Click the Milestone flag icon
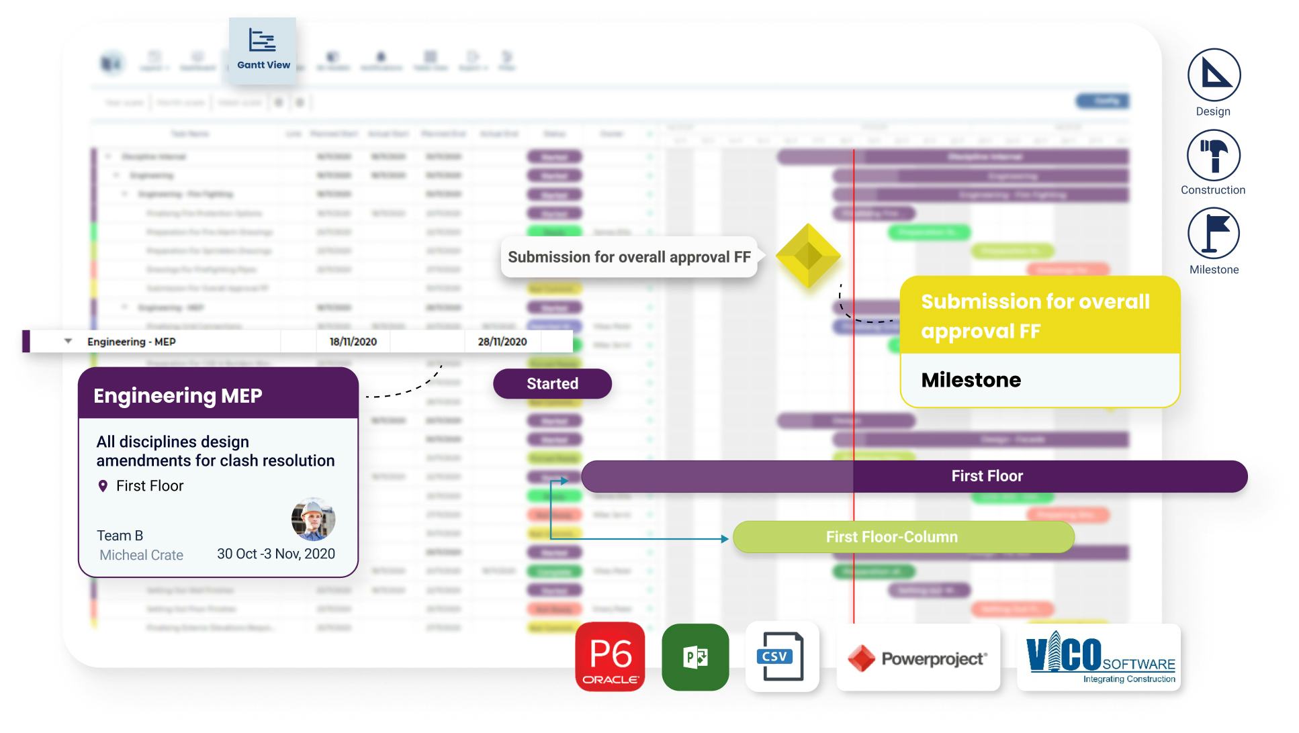Image resolution: width=1299 pixels, height=733 pixels. [1213, 234]
